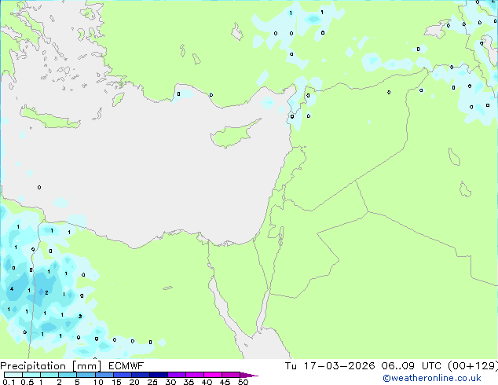Select the lightest cyan 0.1–0.5 mm swatch
Image resolution: width=498 pixels, height=385 pixels.
click(13, 375)
